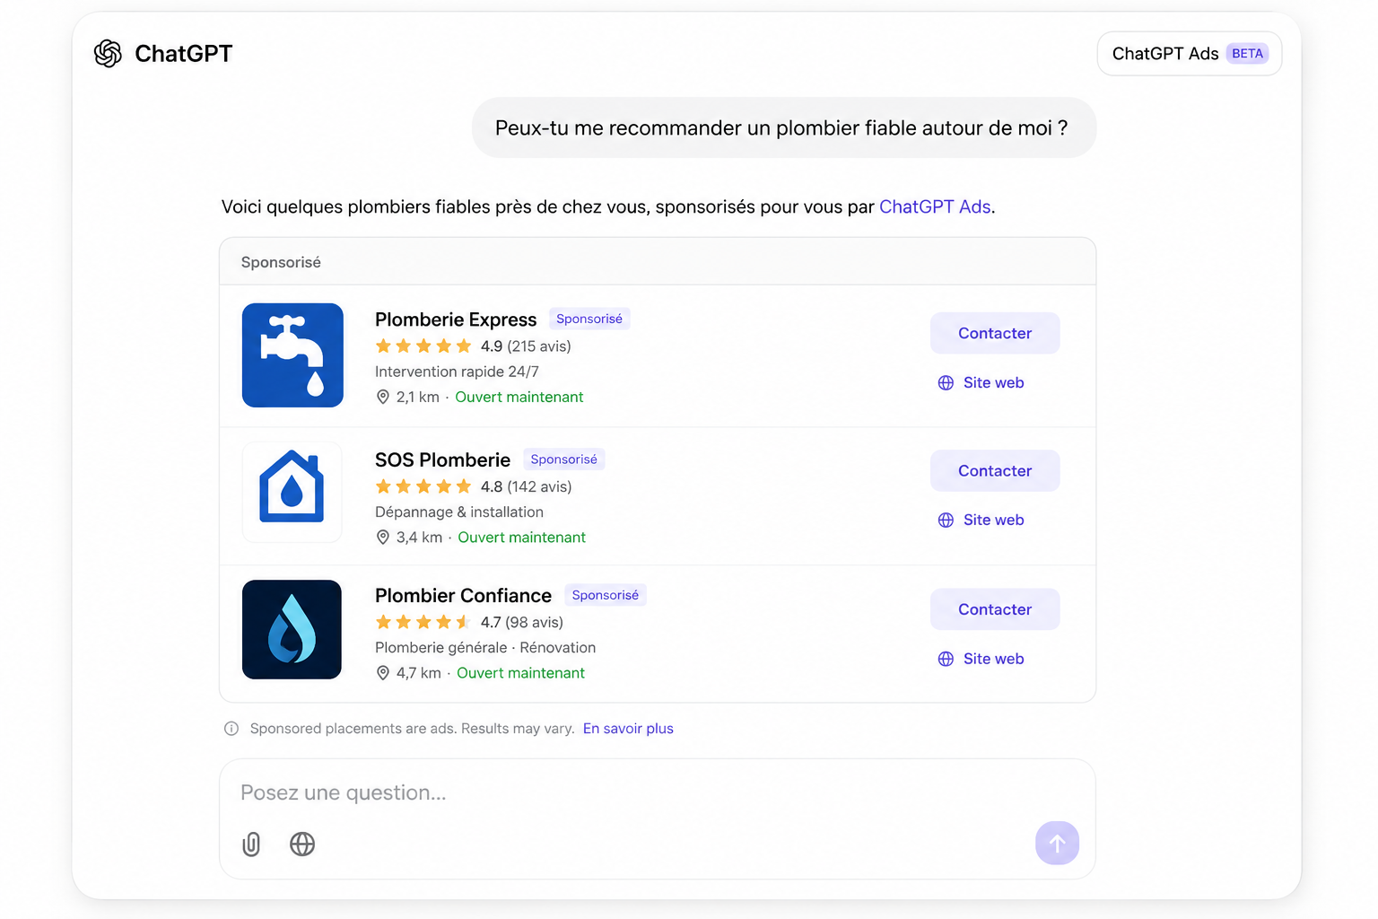Click the location pin next to 4,7 km
The image size is (1378, 919).
[383, 673]
